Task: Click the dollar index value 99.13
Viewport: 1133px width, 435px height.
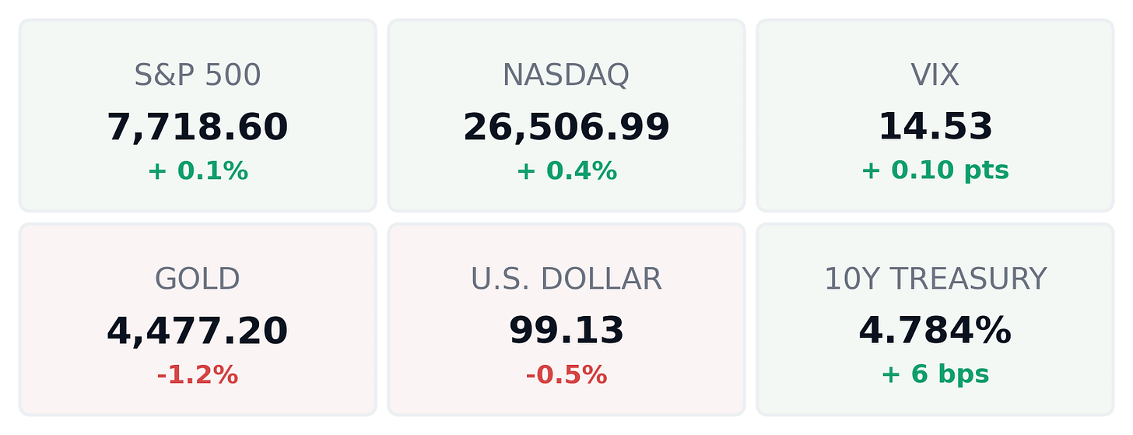Action: pos(566,332)
